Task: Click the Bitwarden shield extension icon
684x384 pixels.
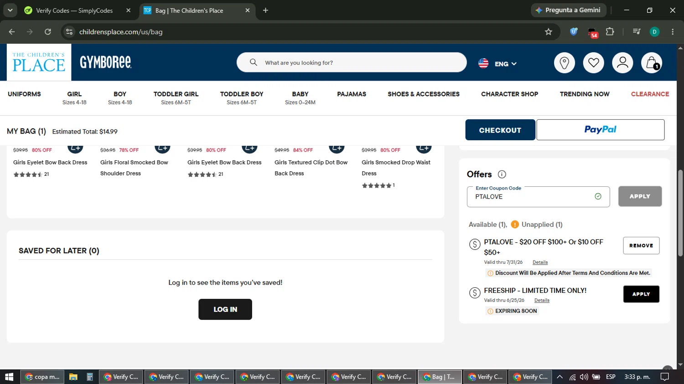Action: (574, 32)
